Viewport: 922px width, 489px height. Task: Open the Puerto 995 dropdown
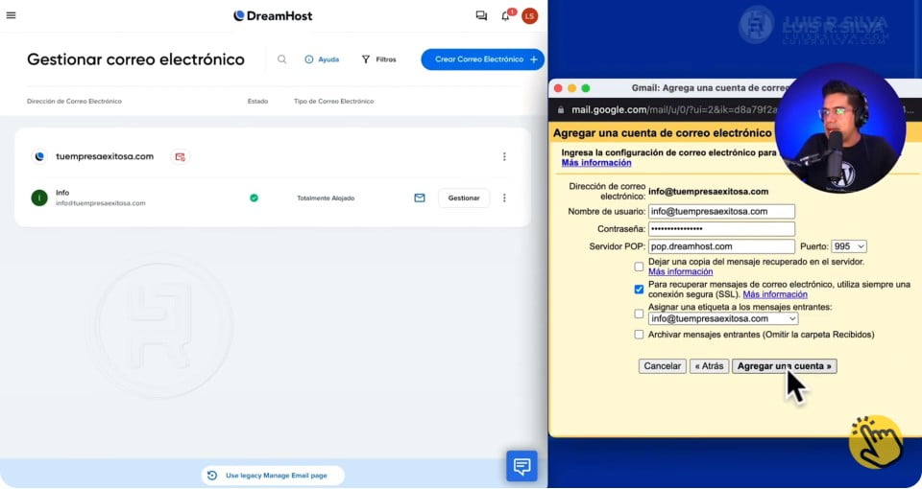coord(849,246)
